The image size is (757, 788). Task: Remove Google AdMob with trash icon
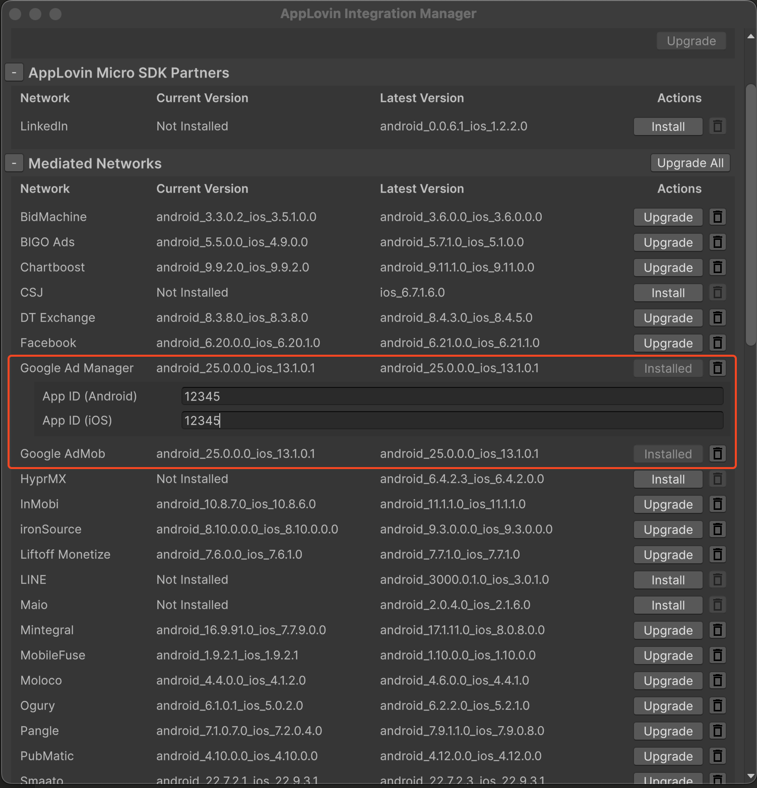coord(717,454)
